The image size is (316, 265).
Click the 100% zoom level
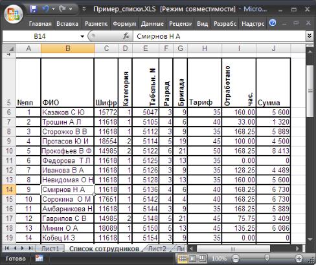point(219,259)
